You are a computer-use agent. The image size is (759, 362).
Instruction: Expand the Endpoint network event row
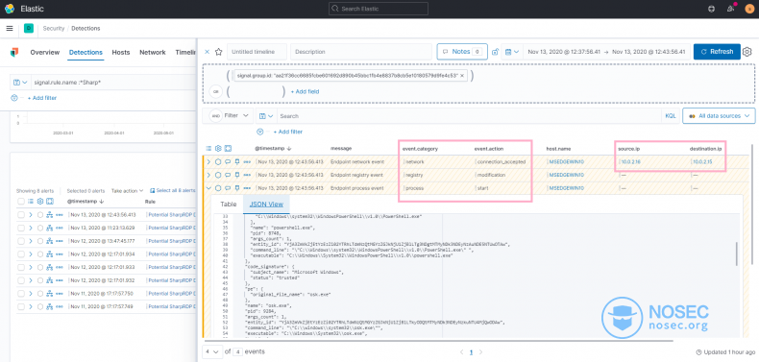pyautogui.click(x=208, y=161)
